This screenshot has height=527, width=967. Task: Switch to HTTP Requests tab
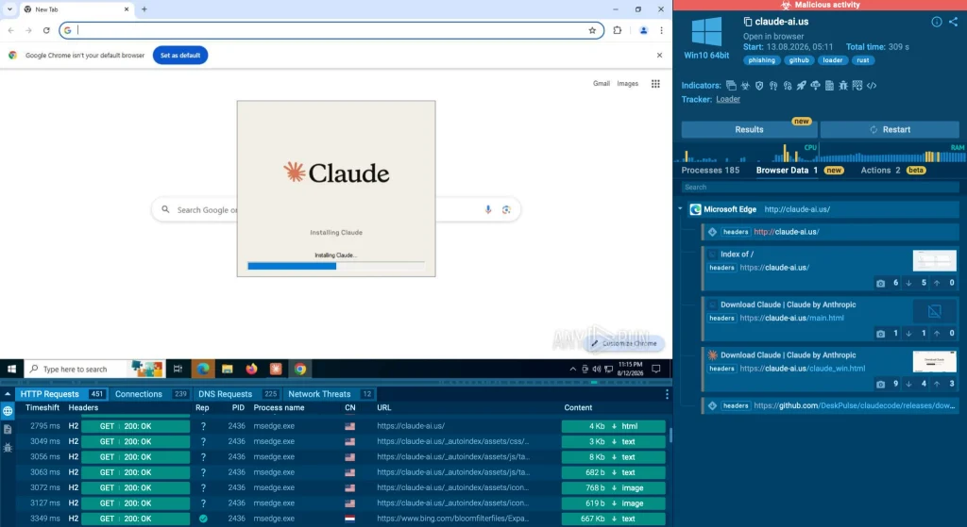click(x=61, y=394)
